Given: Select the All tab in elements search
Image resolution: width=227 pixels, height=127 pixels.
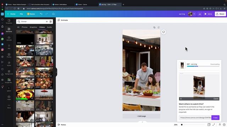Looking at the screenshot, I should (18, 27).
